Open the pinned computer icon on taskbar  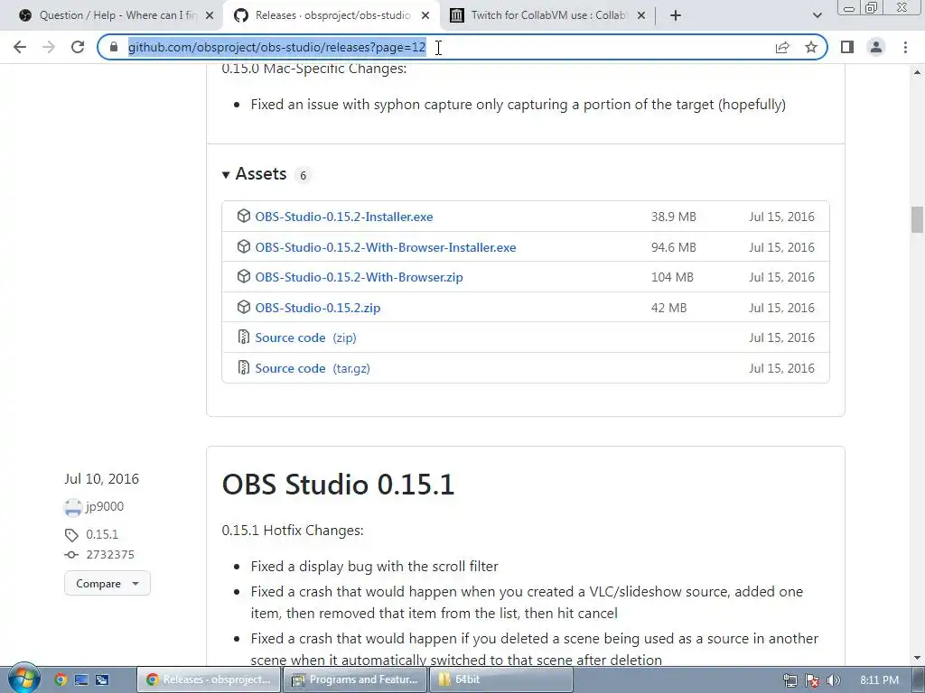tap(80, 679)
